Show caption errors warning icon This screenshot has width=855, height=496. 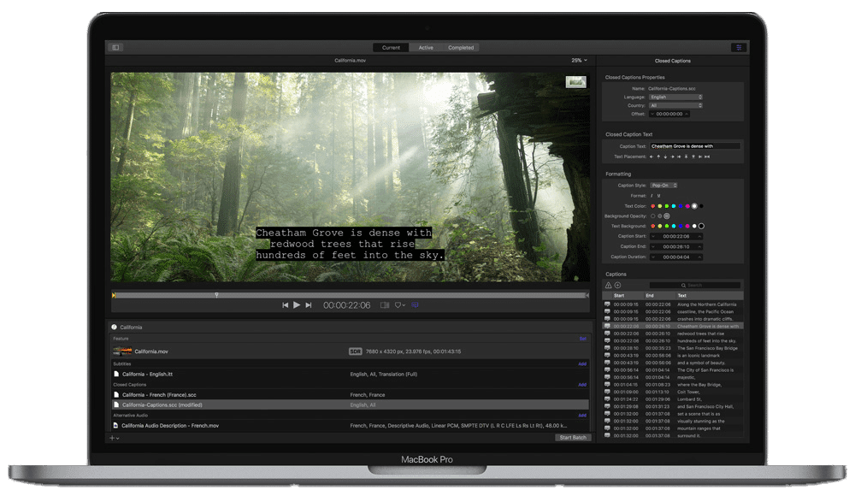[x=609, y=286]
